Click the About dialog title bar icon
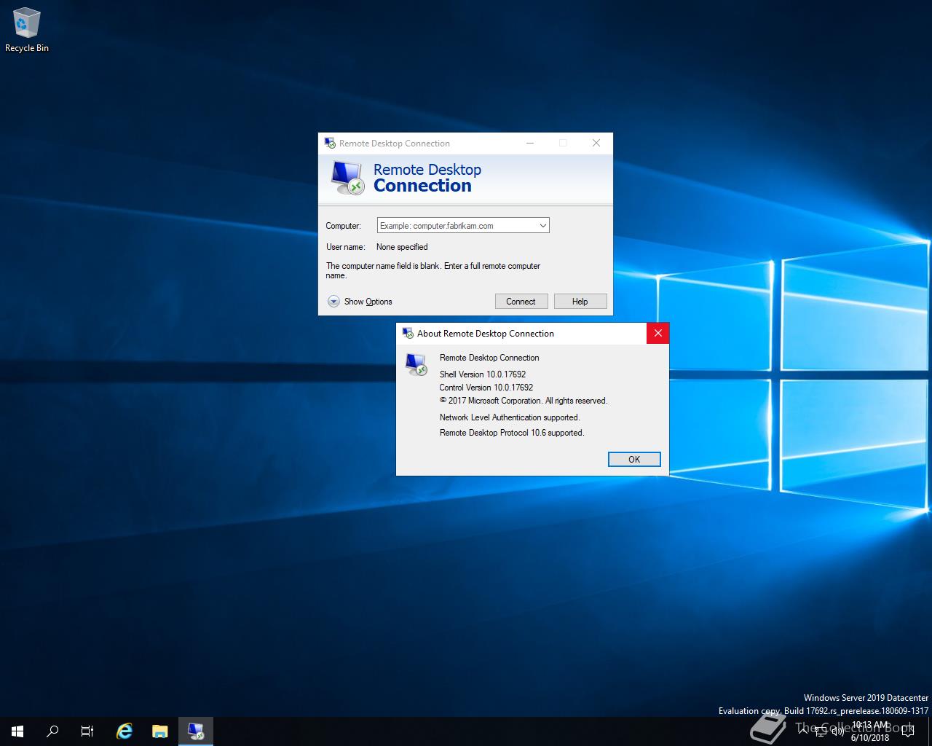This screenshot has height=746, width=932. 408,333
